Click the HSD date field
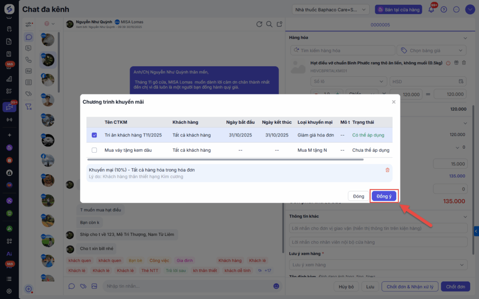Screen dimensions: 479x299 coord(428,81)
